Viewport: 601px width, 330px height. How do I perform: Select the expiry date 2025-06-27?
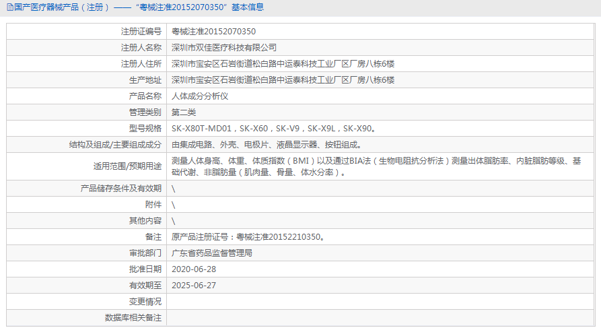pyautogui.click(x=194, y=286)
